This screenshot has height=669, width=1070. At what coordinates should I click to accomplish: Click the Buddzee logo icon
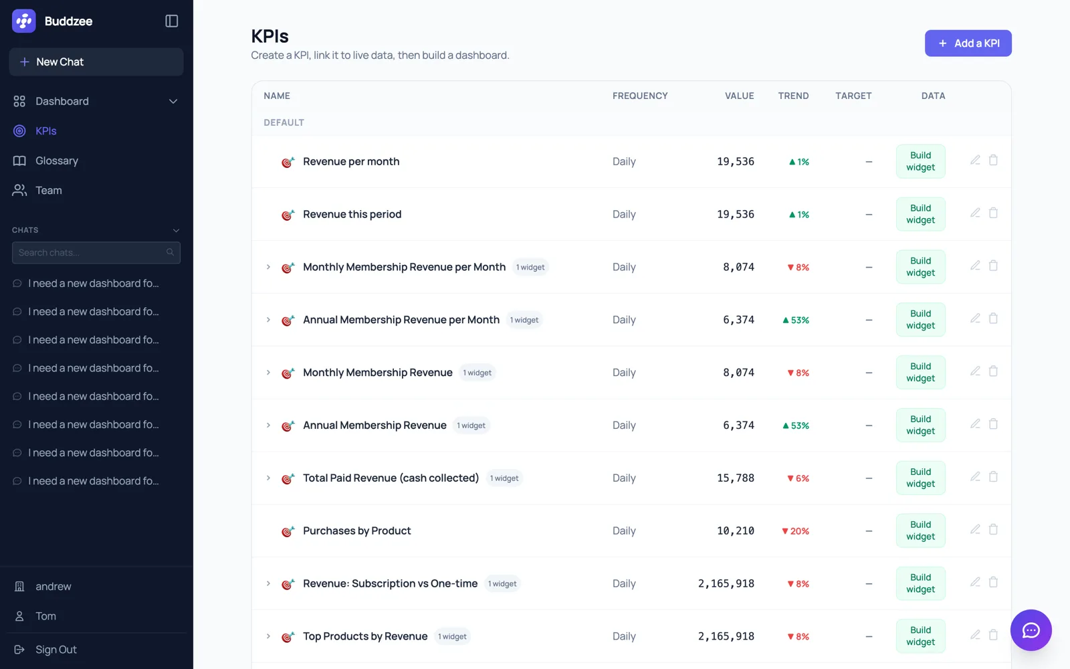pyautogui.click(x=24, y=21)
